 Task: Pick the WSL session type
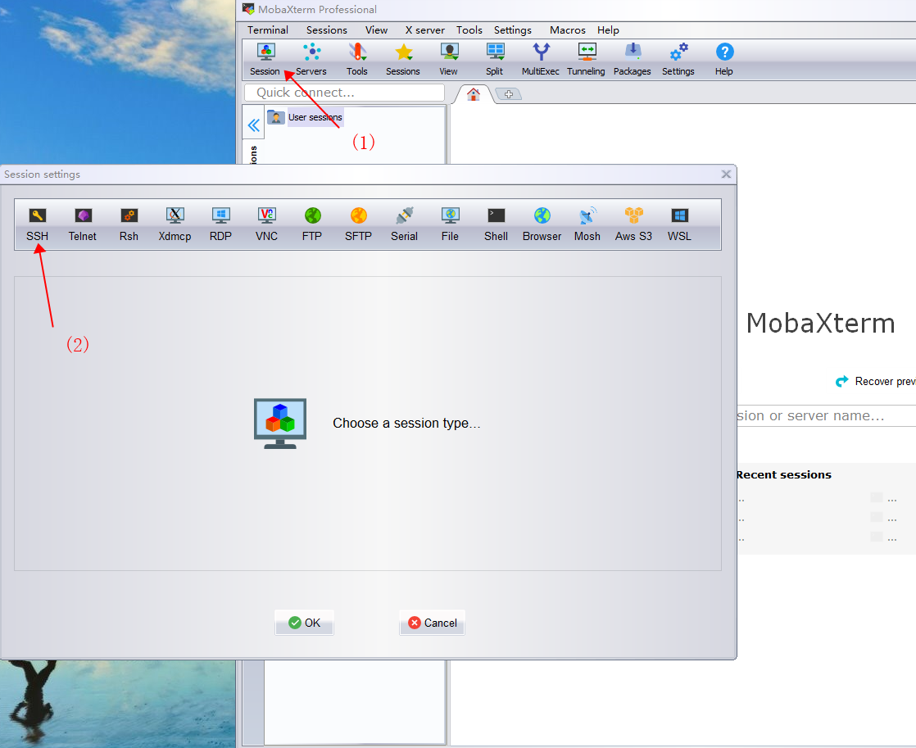(x=678, y=221)
